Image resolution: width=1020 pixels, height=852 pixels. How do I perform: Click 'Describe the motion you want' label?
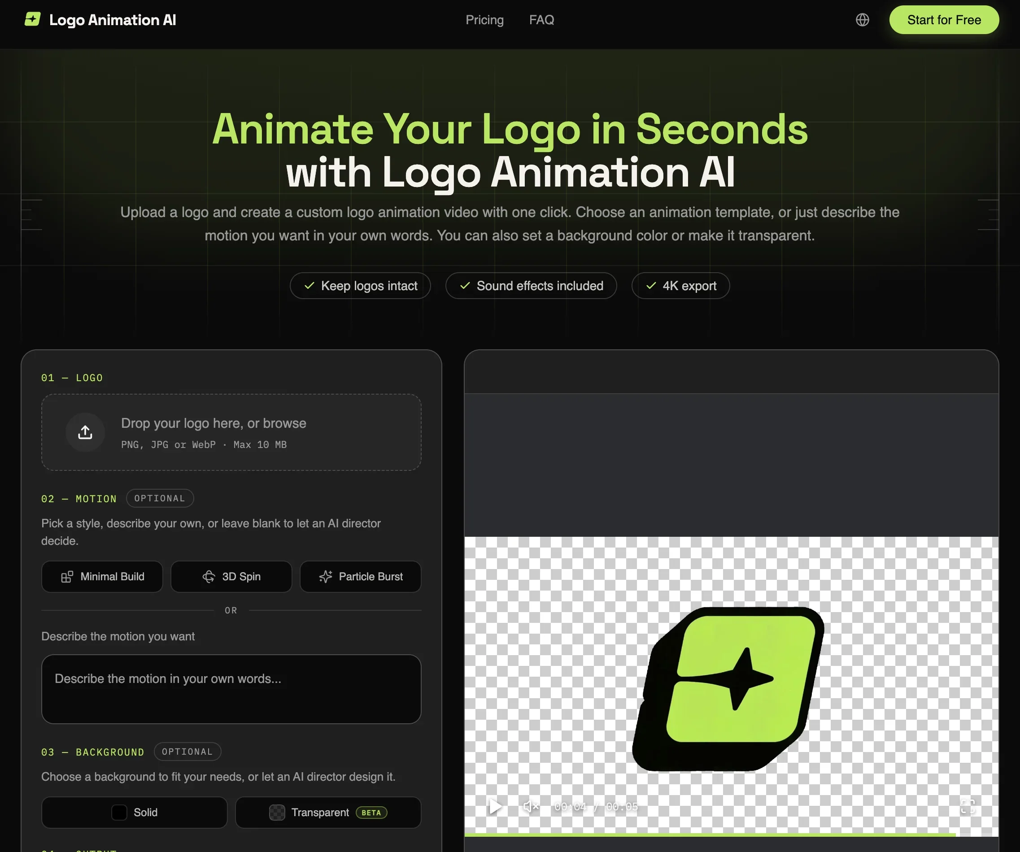pos(118,636)
